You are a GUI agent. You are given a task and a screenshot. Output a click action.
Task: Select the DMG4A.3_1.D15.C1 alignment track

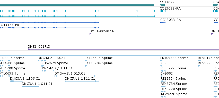pyautogui.click(x=75, y=76)
